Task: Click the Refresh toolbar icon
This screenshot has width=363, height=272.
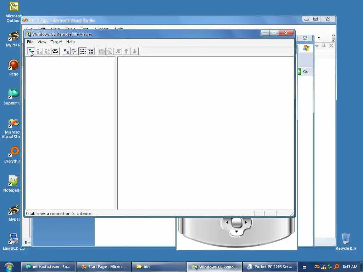Action: click(x=55, y=51)
